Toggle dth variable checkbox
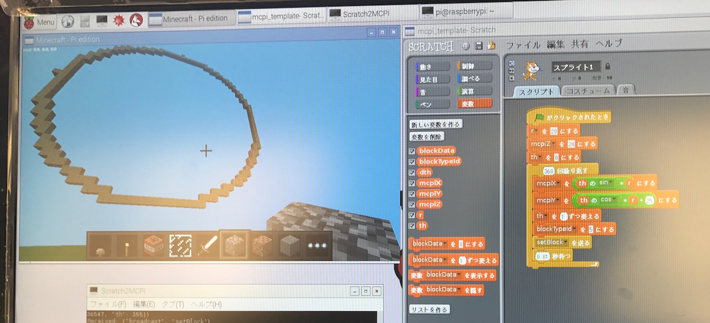Image resolution: width=710 pixels, height=323 pixels. point(412,173)
